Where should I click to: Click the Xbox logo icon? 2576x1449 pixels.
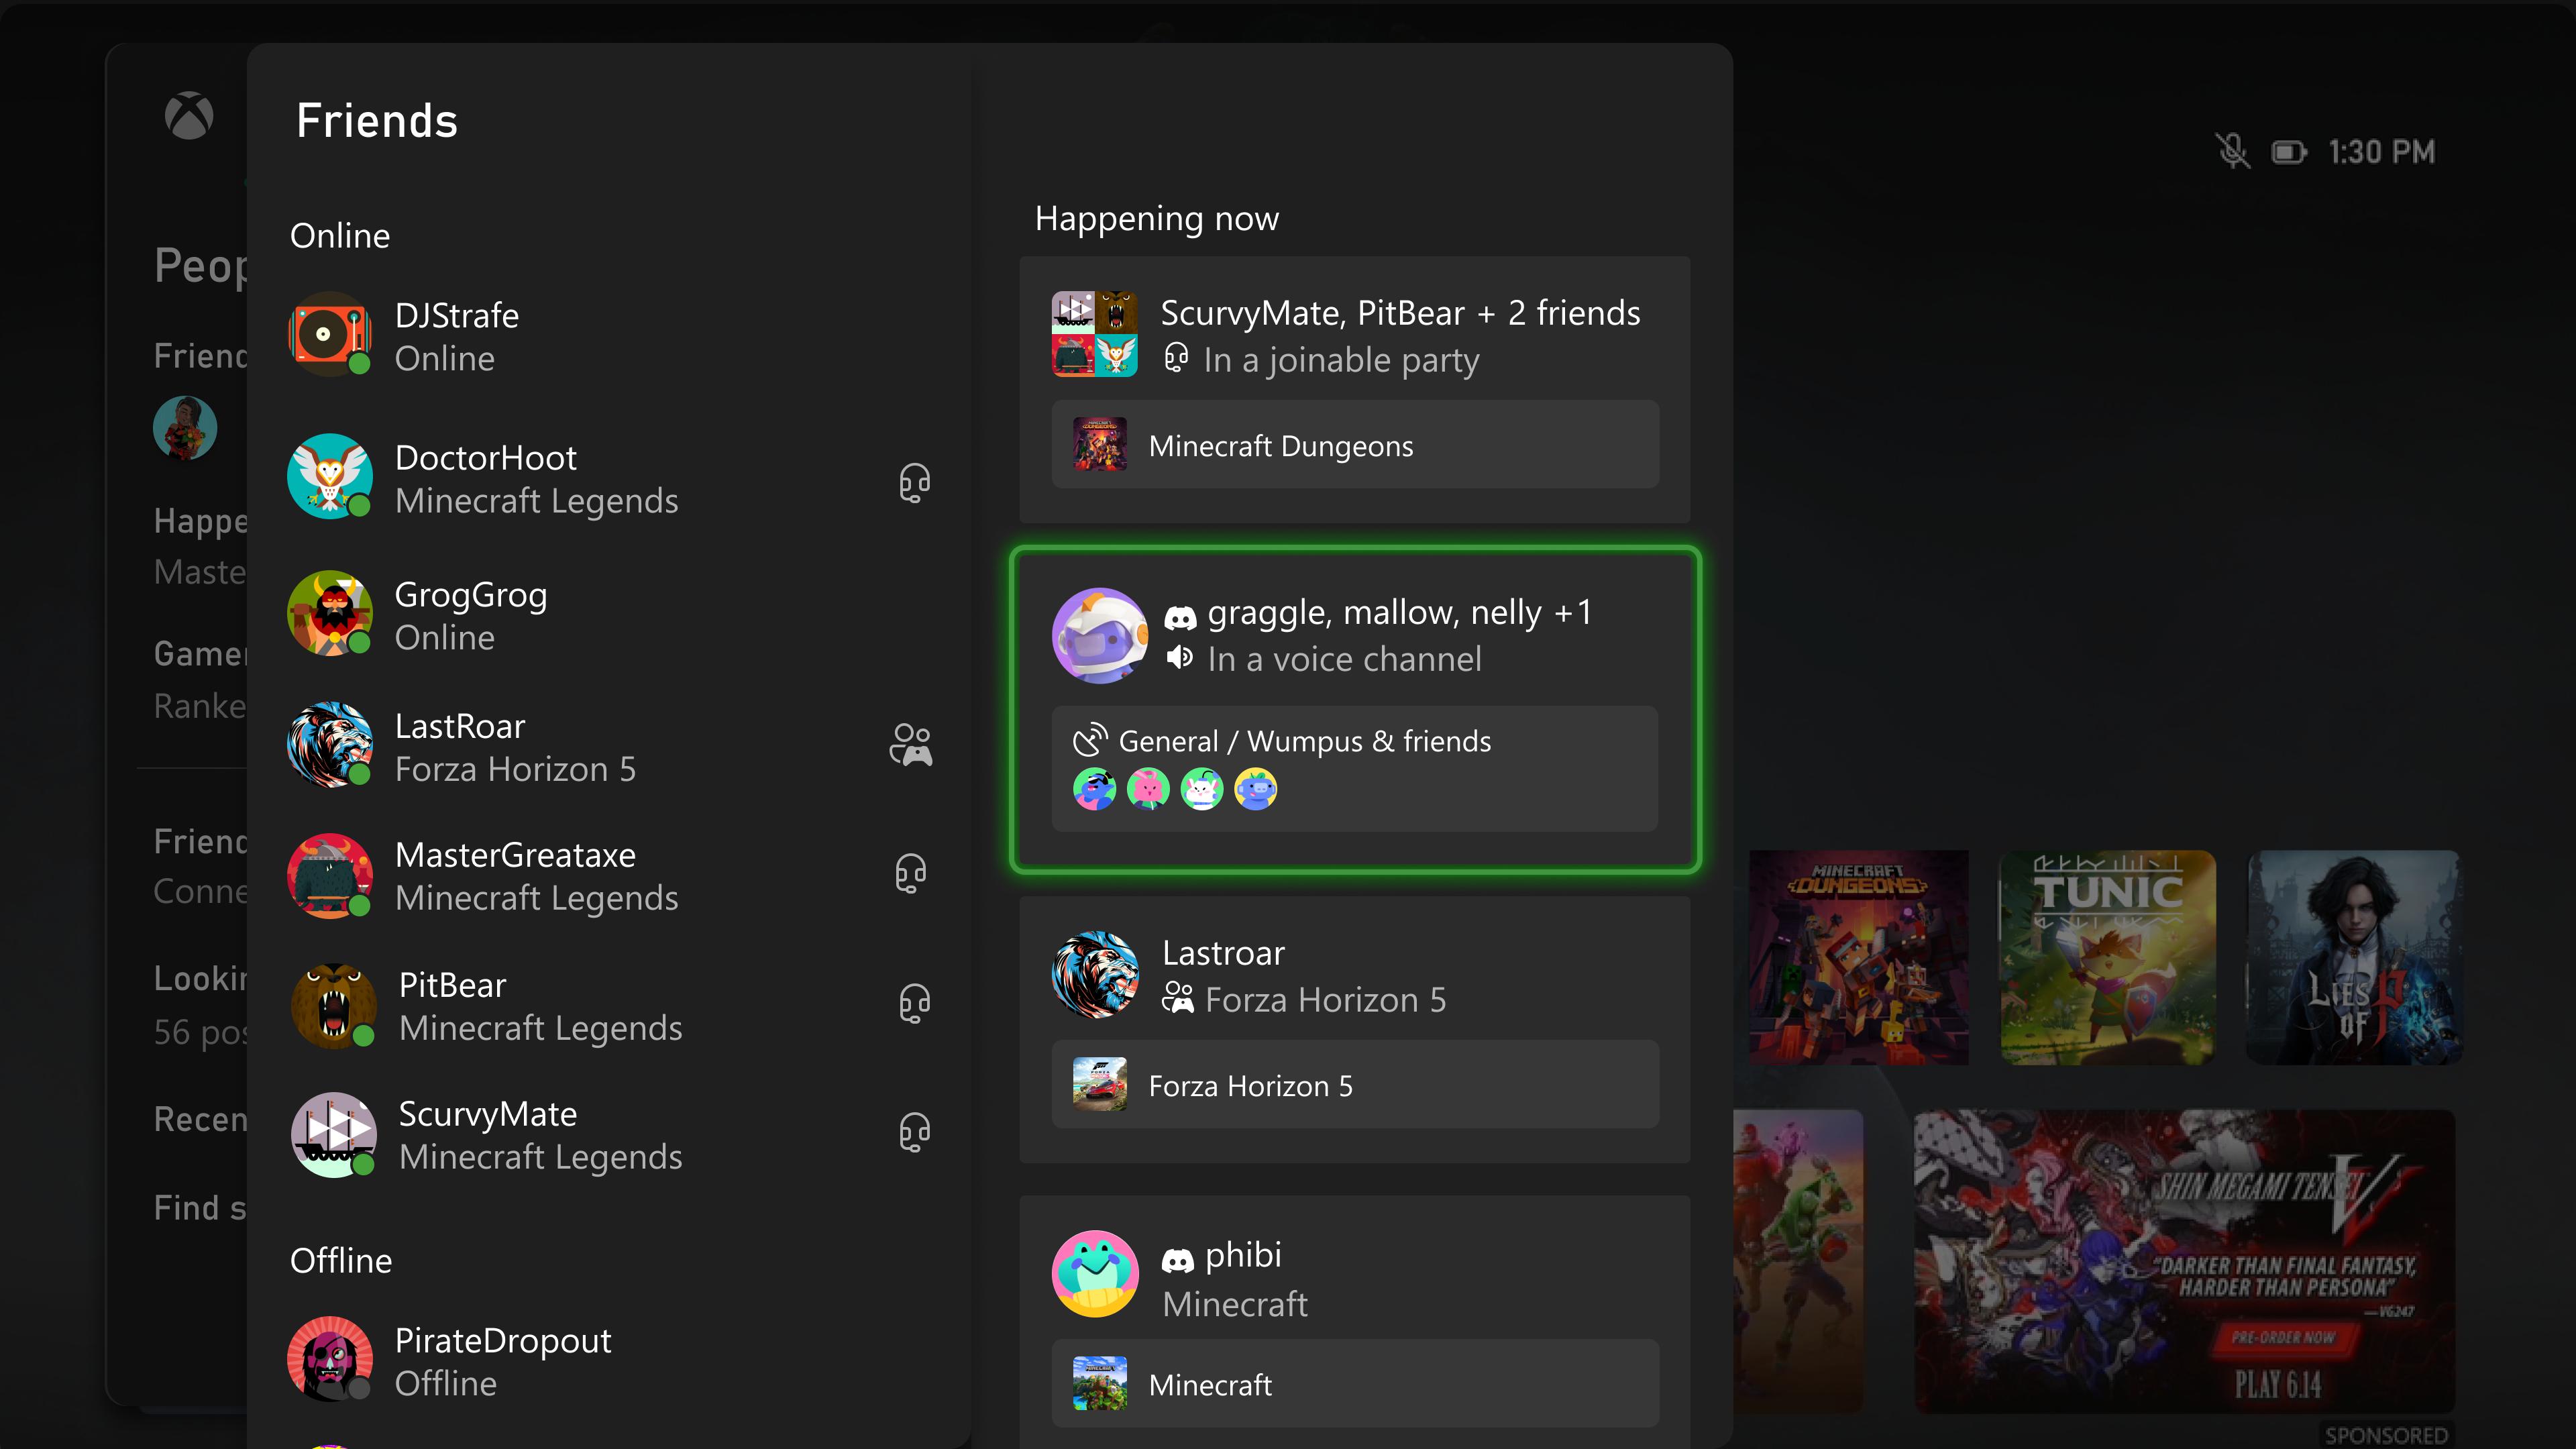click(189, 116)
